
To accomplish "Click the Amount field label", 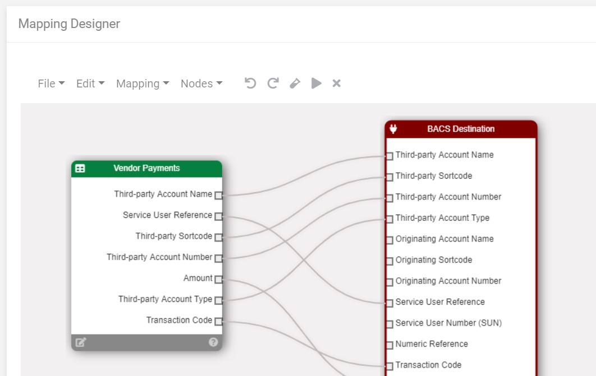I will coord(198,278).
